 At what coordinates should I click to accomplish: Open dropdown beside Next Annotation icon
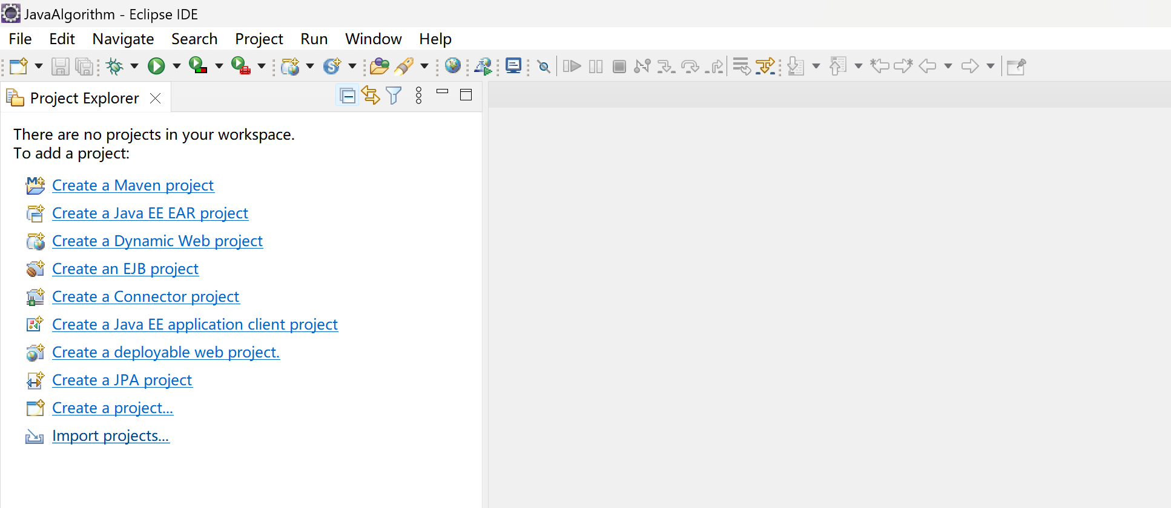[816, 66]
